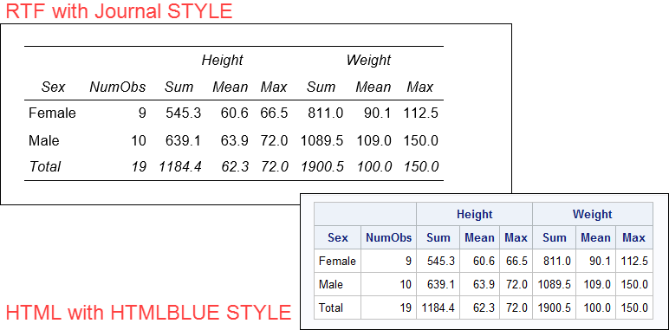Select the NumObs header in HTML table
The image size is (669, 330).
(x=389, y=237)
